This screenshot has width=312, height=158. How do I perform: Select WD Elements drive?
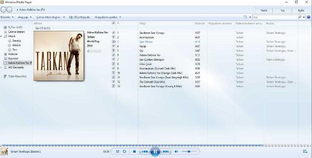point(16,67)
